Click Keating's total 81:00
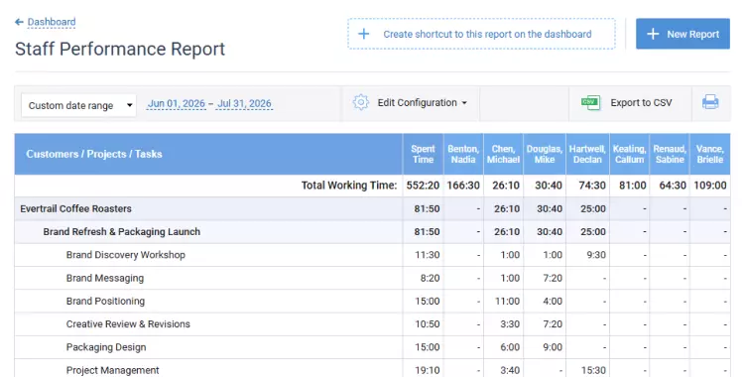The height and width of the screenshot is (377, 744). coord(633,186)
